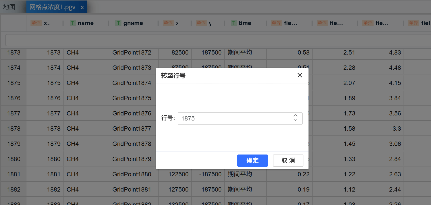Select the 网格点浓度1.pgv tab

52,7
